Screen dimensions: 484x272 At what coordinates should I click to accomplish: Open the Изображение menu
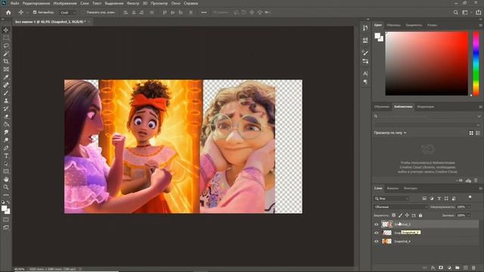click(x=65, y=3)
